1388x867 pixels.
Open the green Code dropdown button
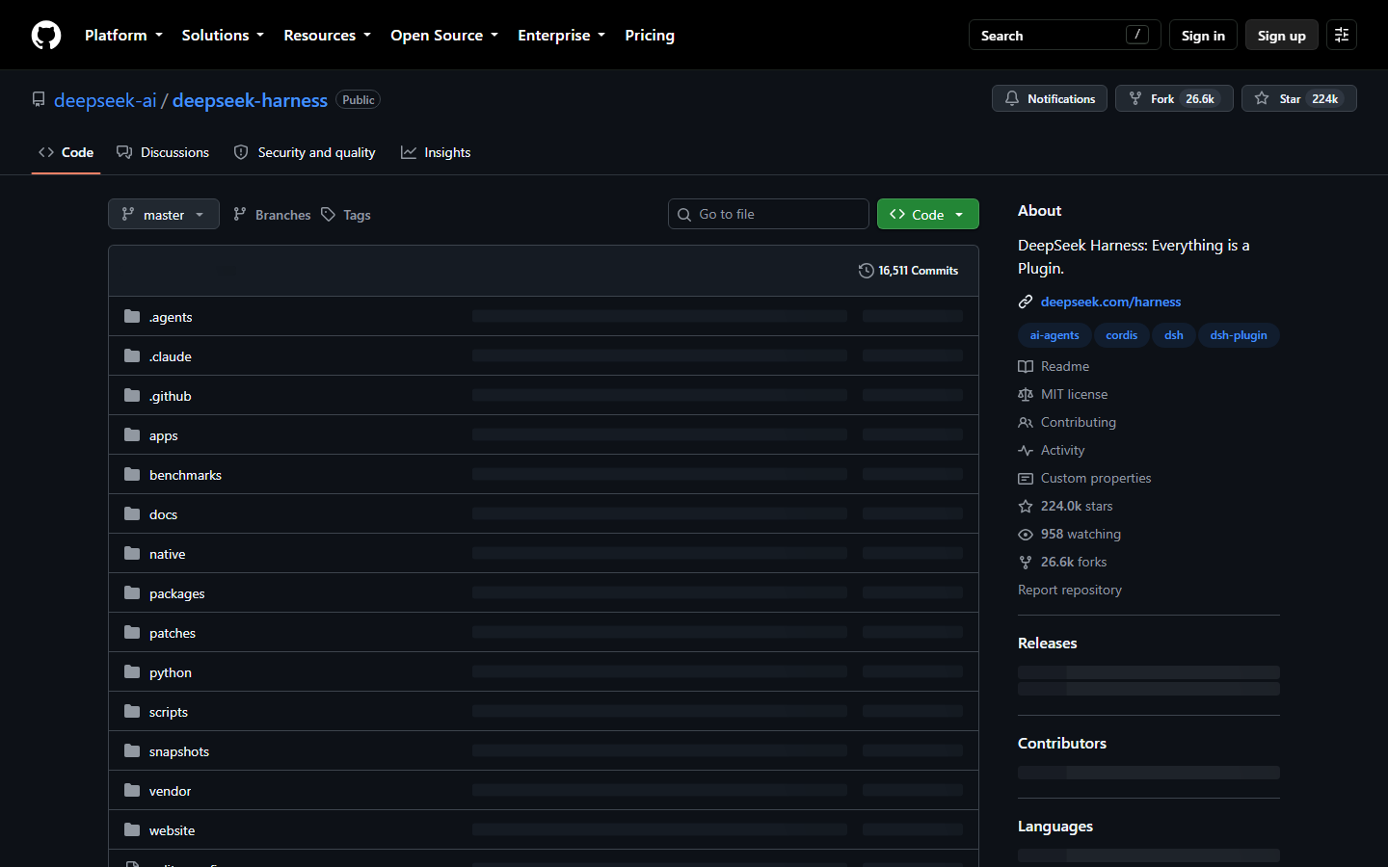928,214
